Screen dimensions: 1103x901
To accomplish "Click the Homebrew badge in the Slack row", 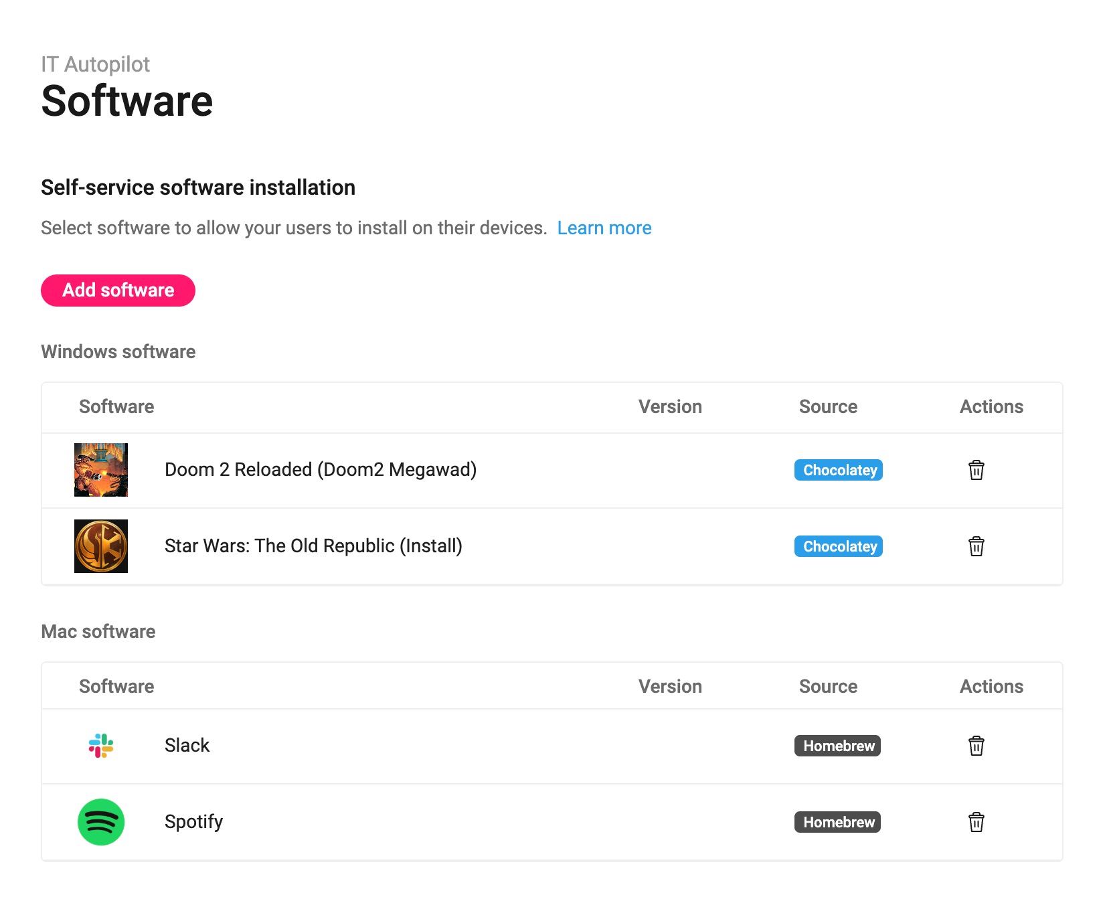I will 837,746.
